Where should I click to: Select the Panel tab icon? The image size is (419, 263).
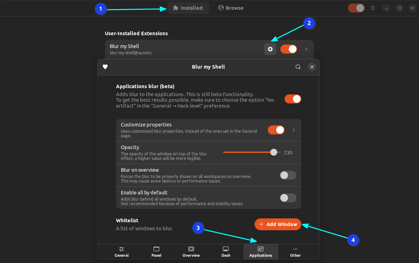pyautogui.click(x=156, y=249)
